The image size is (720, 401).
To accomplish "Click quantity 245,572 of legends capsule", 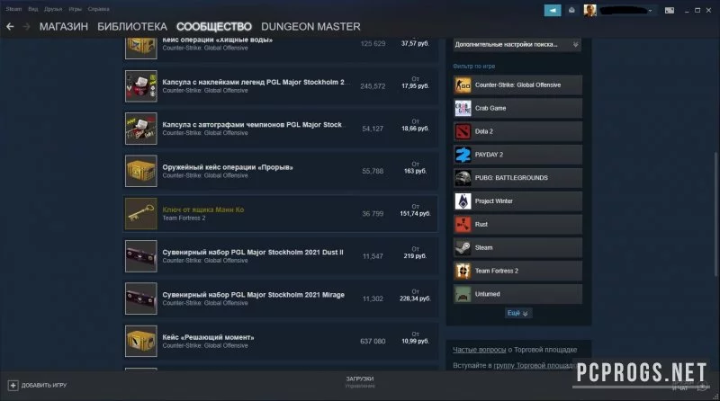I will tap(373, 86).
